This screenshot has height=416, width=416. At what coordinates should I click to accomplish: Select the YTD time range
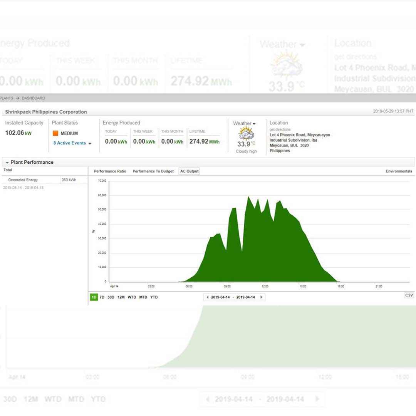coord(154,297)
